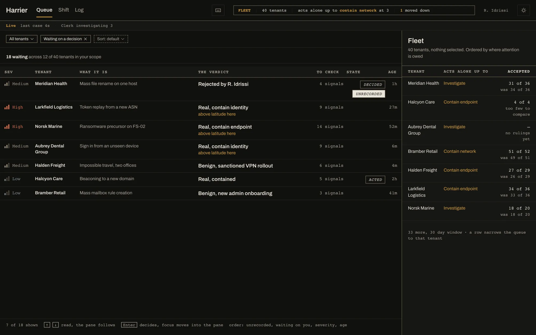
Task: Select Halcyon Care in the queue
Action: [201, 180]
